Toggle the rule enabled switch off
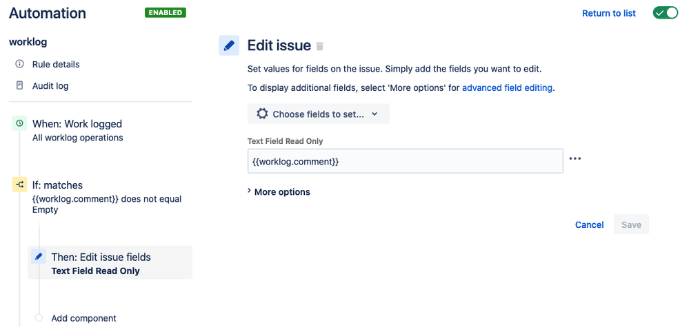689x327 pixels. (666, 12)
